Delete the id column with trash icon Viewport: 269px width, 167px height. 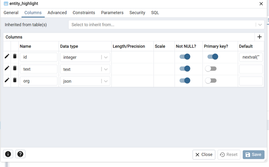[15, 56]
